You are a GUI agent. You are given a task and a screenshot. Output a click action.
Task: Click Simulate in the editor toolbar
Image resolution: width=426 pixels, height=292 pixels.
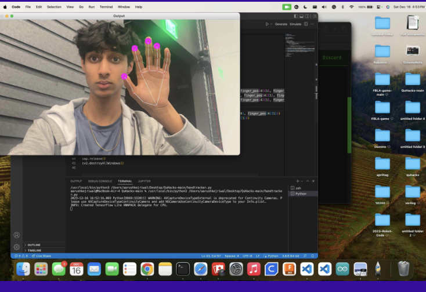tap(295, 24)
